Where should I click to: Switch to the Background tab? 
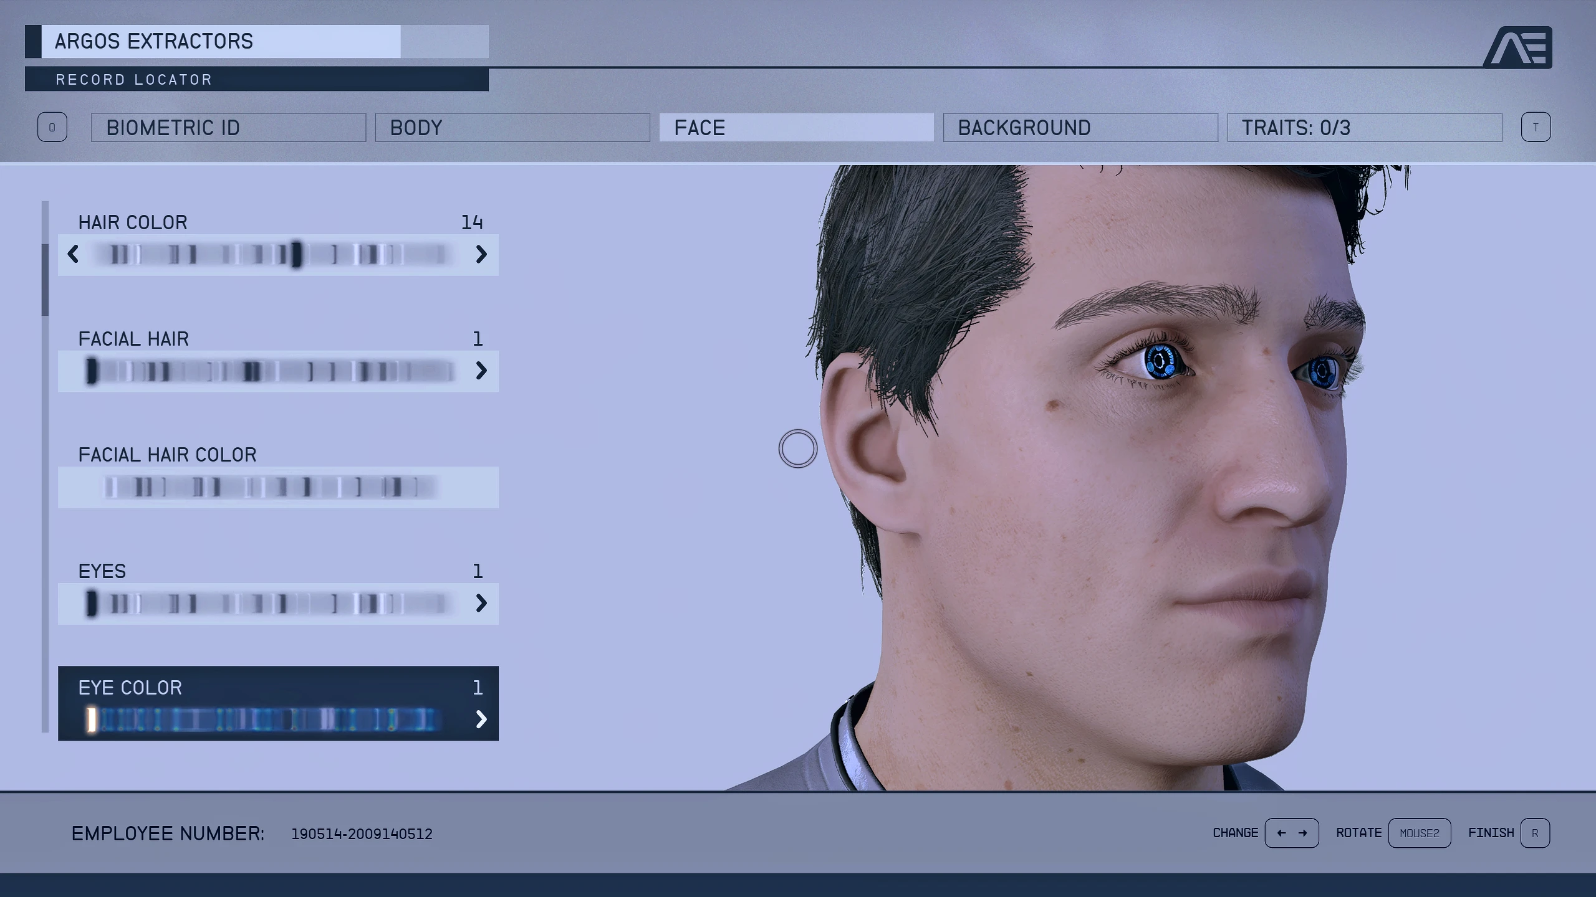[x=1082, y=128]
